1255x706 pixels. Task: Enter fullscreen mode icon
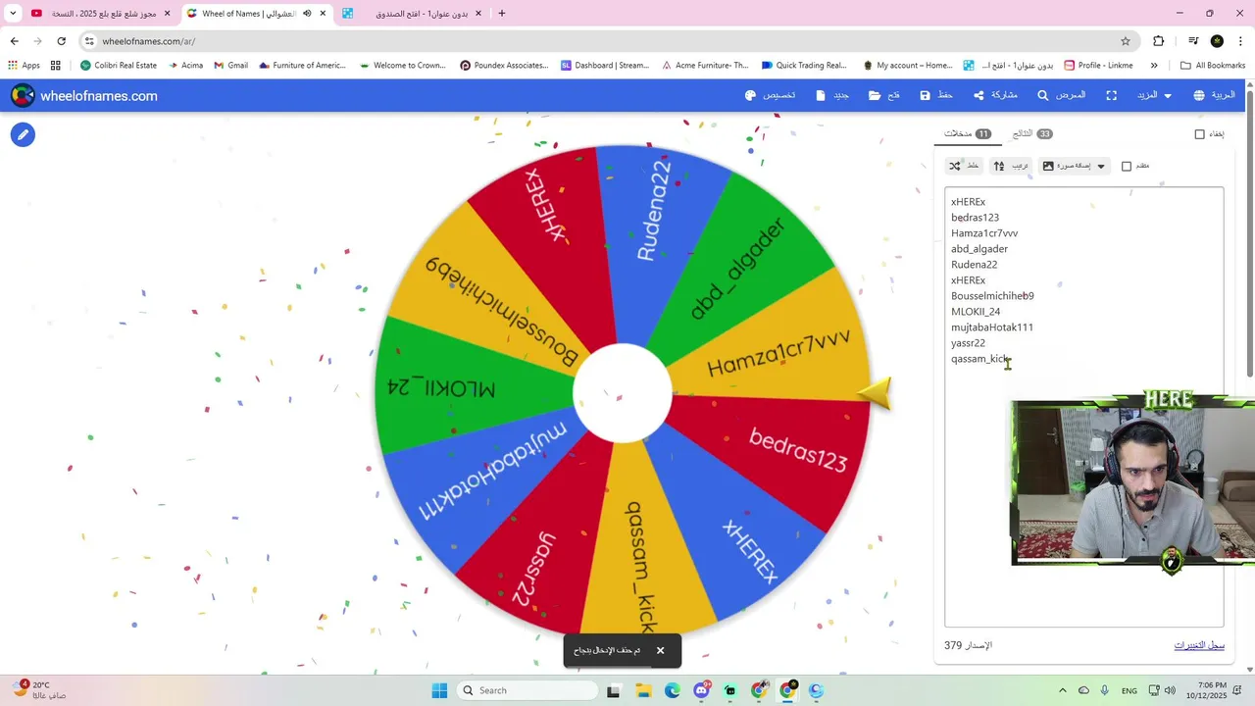point(1112,95)
